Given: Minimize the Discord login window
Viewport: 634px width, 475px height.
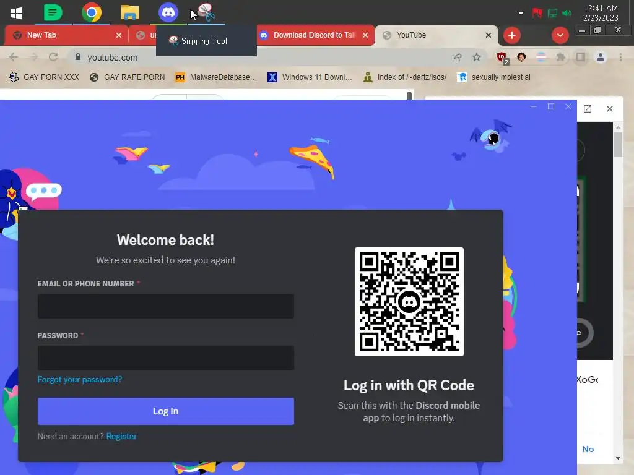Looking at the screenshot, I should tap(534, 106).
